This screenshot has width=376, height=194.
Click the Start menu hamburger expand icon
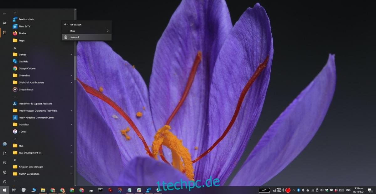coord(5,14)
